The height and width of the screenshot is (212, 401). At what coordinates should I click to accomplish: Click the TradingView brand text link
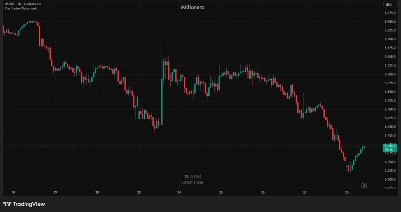click(29, 204)
